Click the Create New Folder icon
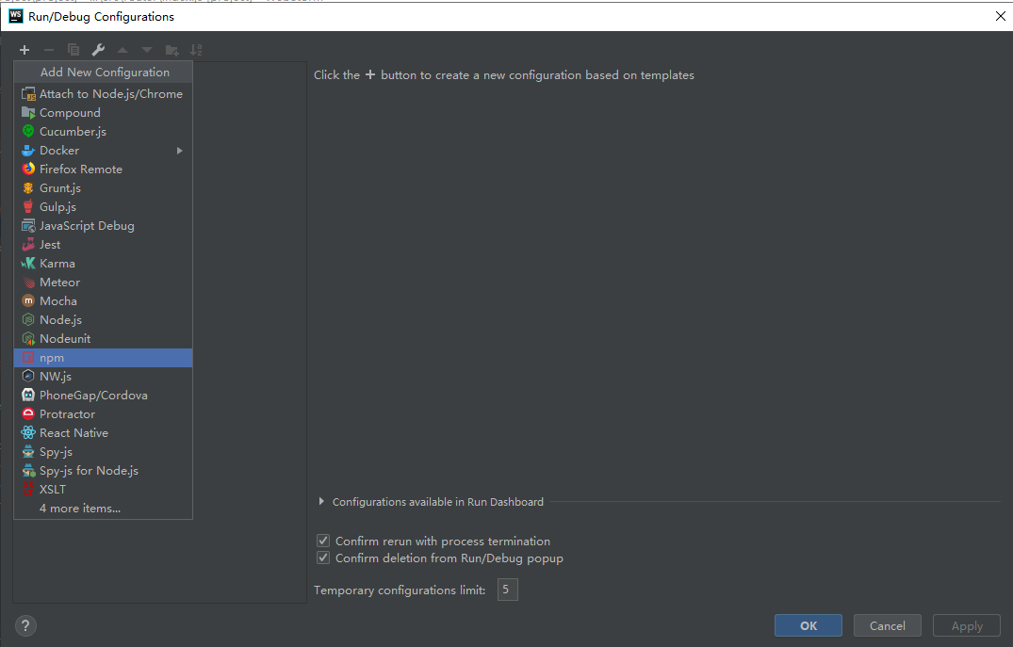Image resolution: width=1013 pixels, height=647 pixels. pos(172,50)
